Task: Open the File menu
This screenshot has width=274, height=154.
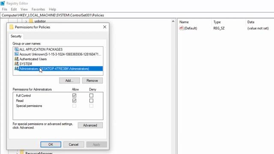Action: pyautogui.click(x=5, y=9)
